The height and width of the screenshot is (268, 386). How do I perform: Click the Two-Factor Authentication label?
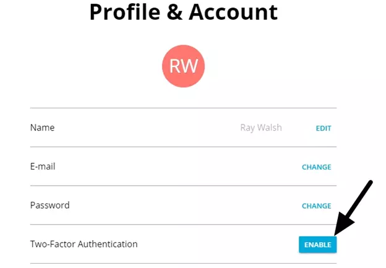(84, 244)
